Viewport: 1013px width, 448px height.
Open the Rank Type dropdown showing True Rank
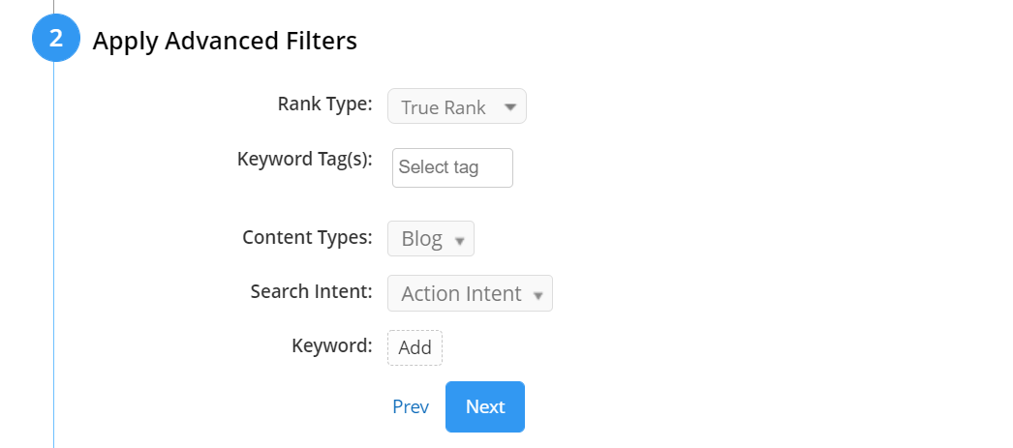[456, 107]
